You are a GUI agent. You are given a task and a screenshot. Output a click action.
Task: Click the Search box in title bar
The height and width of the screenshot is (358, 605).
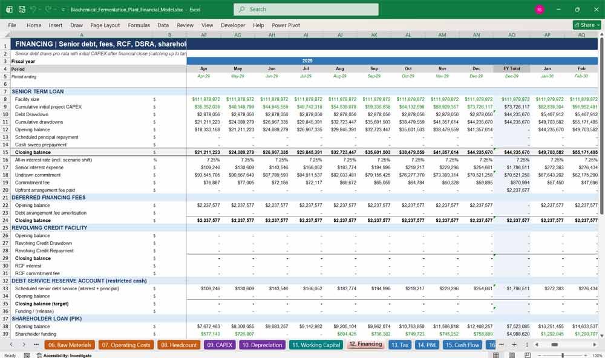(306, 9)
